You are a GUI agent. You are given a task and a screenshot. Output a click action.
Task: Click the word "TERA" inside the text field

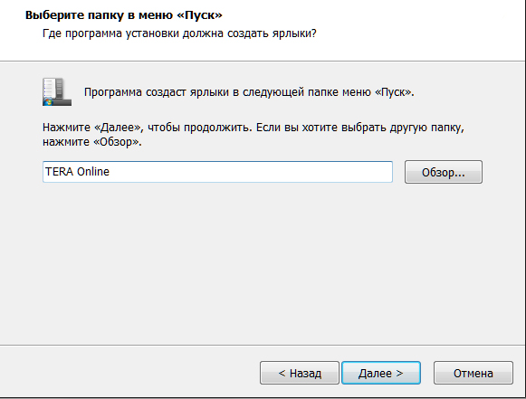coord(60,172)
